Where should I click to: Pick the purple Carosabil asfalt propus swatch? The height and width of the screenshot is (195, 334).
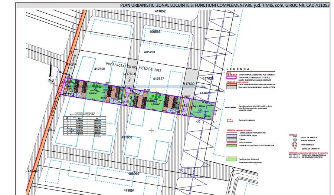(231, 135)
